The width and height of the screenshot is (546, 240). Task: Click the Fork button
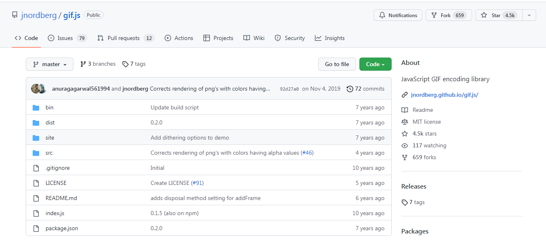tap(449, 15)
